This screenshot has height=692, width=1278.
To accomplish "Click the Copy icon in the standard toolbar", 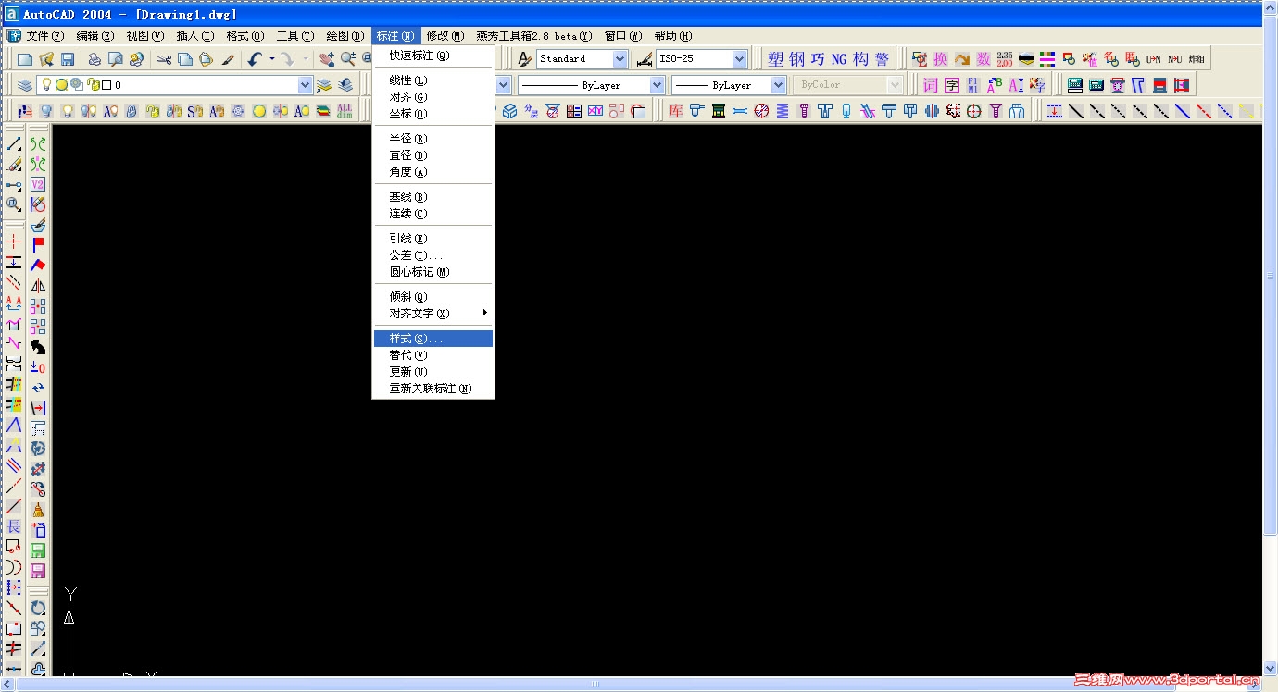I will pos(185,59).
